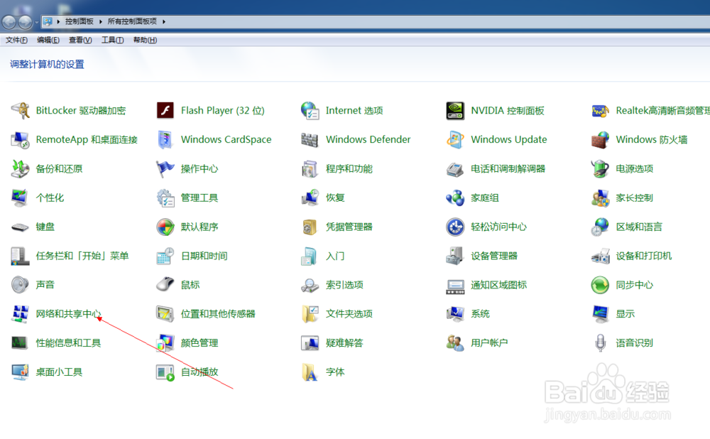This screenshot has height=439, width=710.
Task: Open the 凭据管理器 link
Action: 349,227
